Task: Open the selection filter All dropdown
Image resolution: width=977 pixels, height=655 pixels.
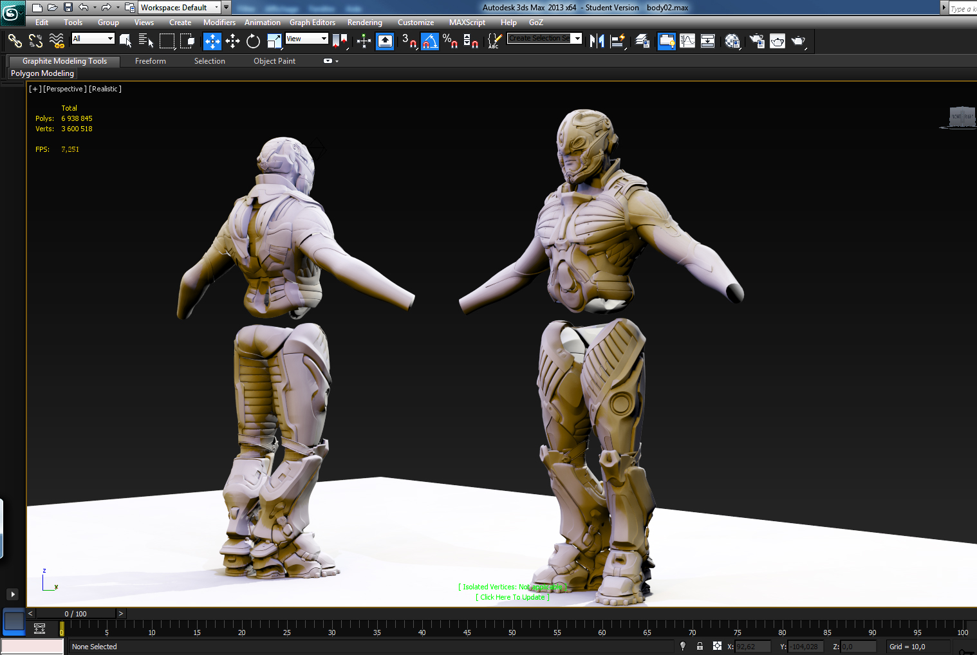Action: (93, 39)
